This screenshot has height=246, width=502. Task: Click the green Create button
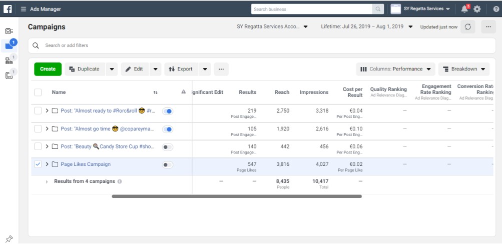(48, 69)
